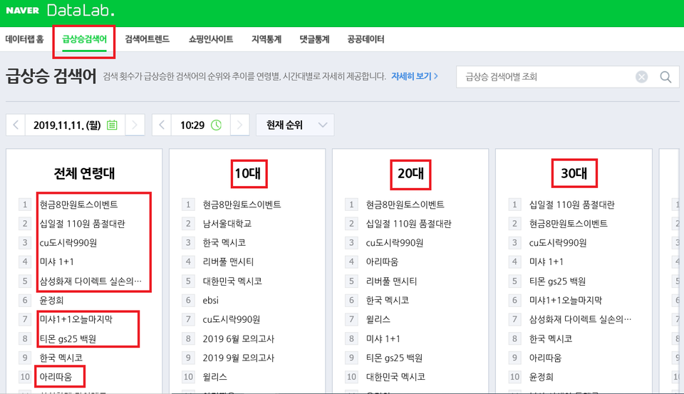
Task: Open 대한민국 멕시코 rank 5 in 10대
Action: [232, 281]
